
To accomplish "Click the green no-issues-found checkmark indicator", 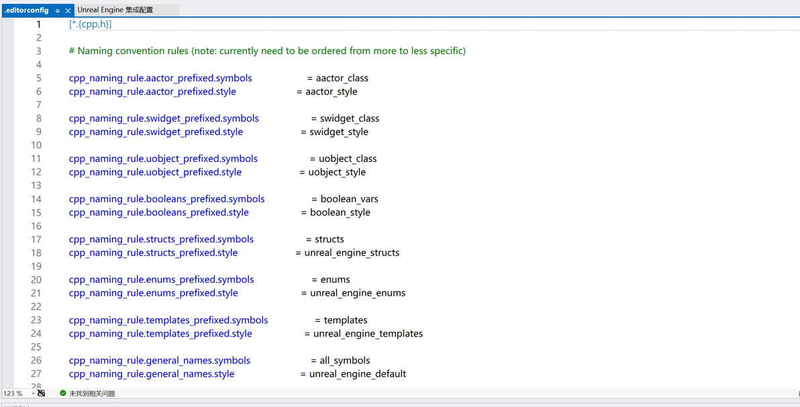I will (63, 394).
